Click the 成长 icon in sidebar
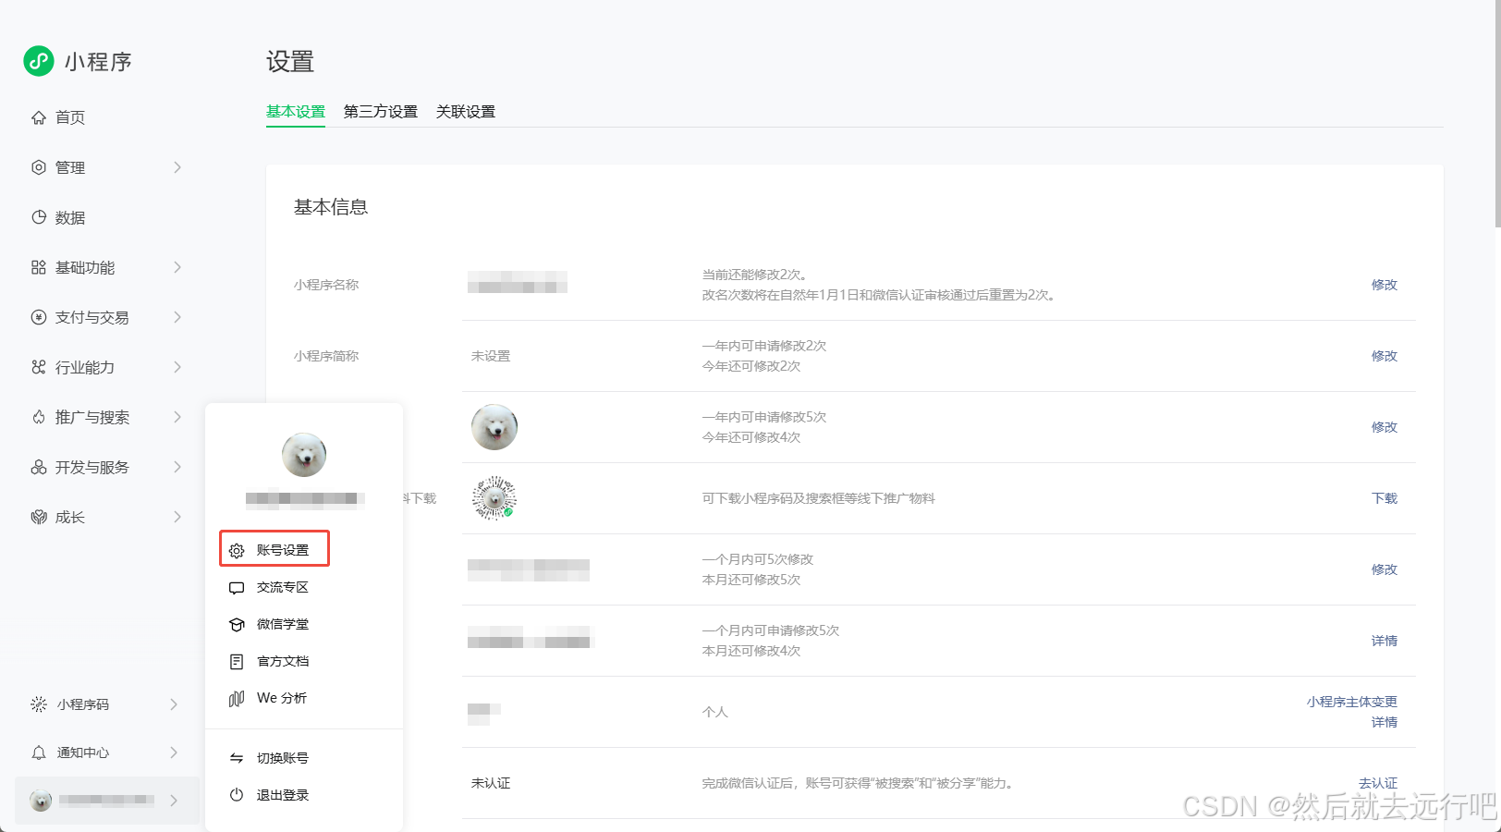Viewport: 1501px width, 832px height. 39,517
